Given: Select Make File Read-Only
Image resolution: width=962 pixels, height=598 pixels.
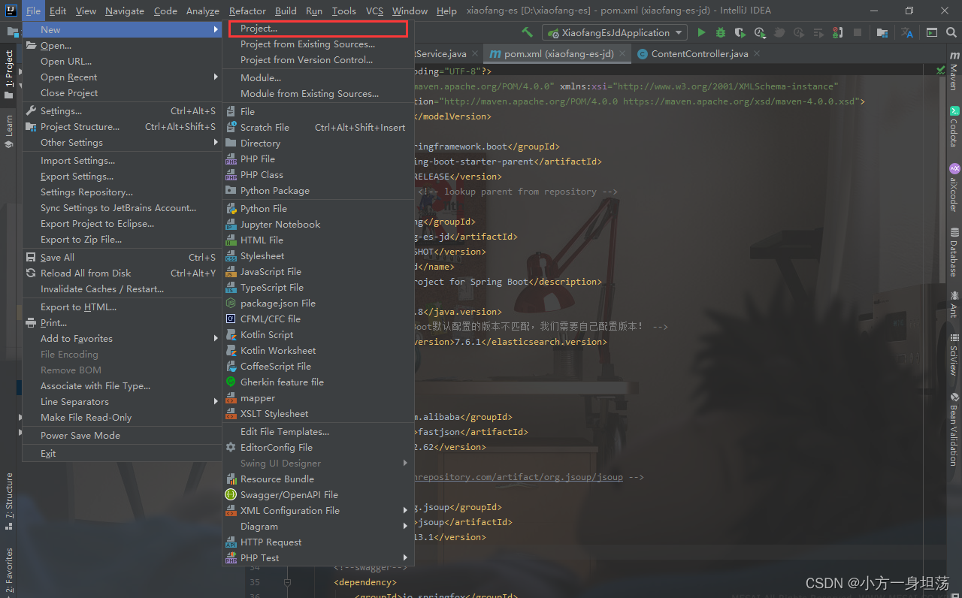Looking at the screenshot, I should pos(122,417).
